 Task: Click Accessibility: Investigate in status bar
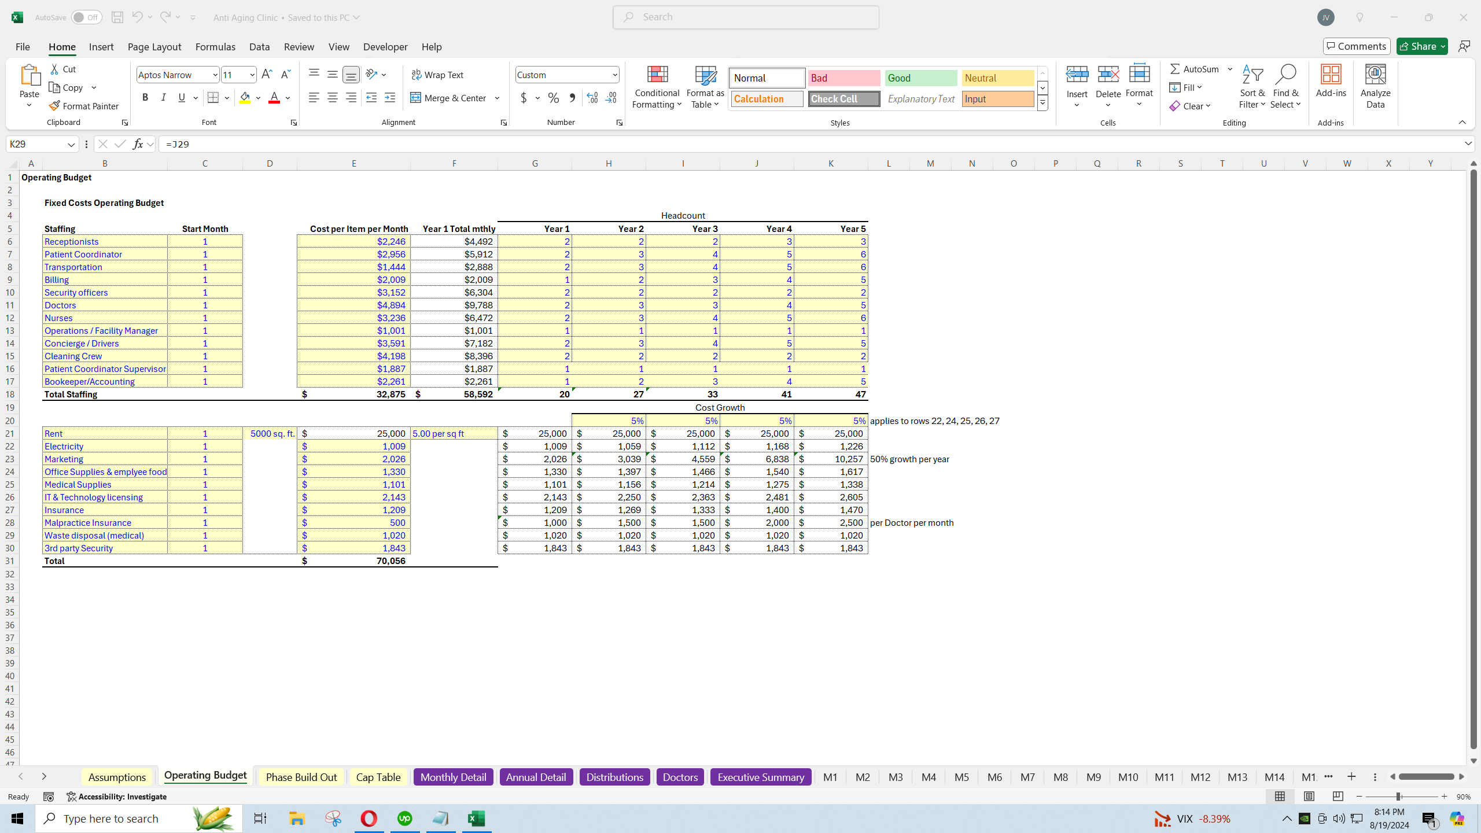click(x=117, y=797)
